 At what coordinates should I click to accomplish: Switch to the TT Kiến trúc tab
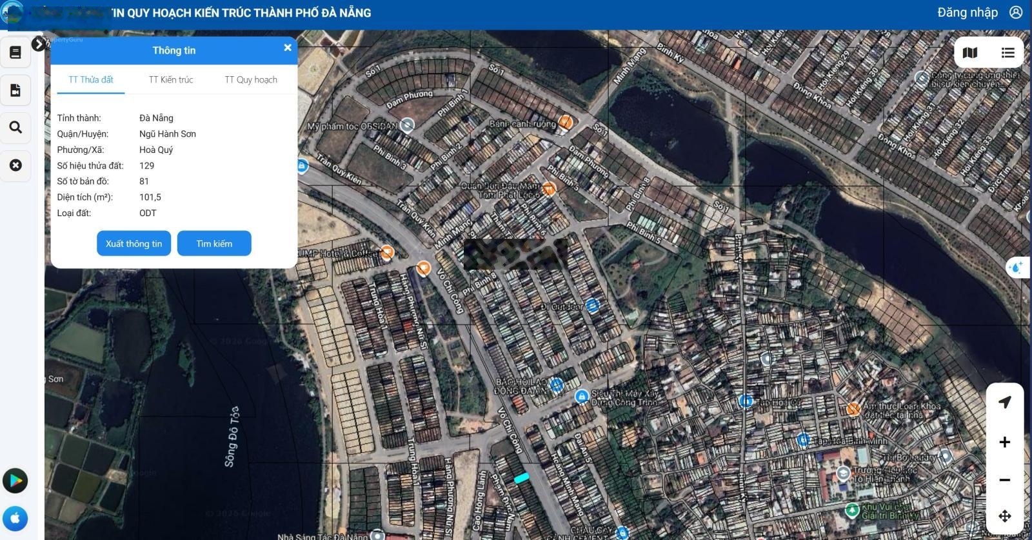click(171, 80)
